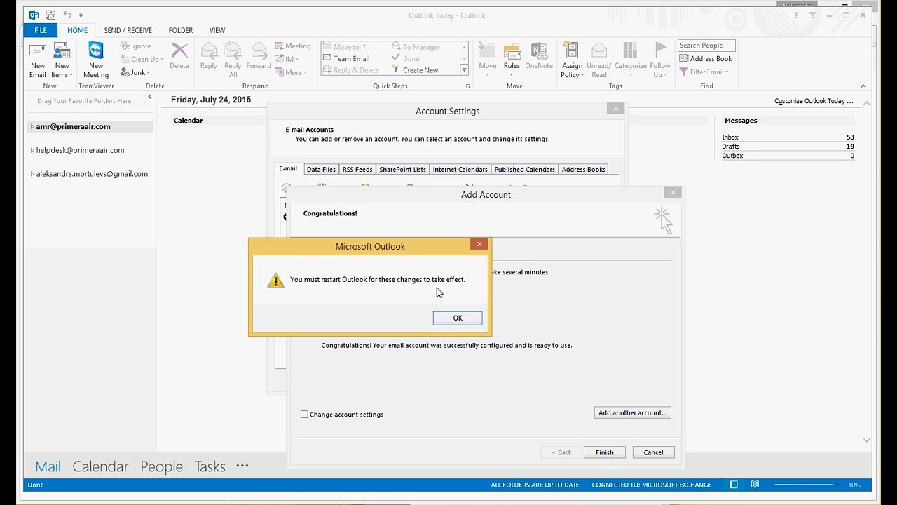Open the Published Calendars tab
This screenshot has width=897, height=505.
pos(524,170)
